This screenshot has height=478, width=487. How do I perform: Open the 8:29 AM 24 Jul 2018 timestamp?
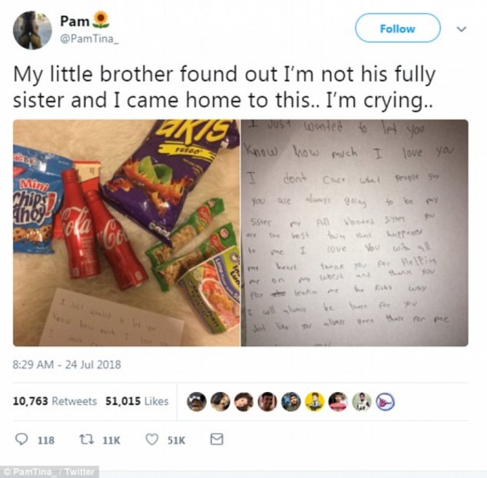click(x=67, y=364)
